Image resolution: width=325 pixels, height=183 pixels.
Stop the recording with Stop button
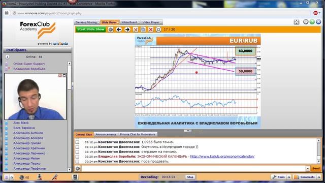click(190, 177)
